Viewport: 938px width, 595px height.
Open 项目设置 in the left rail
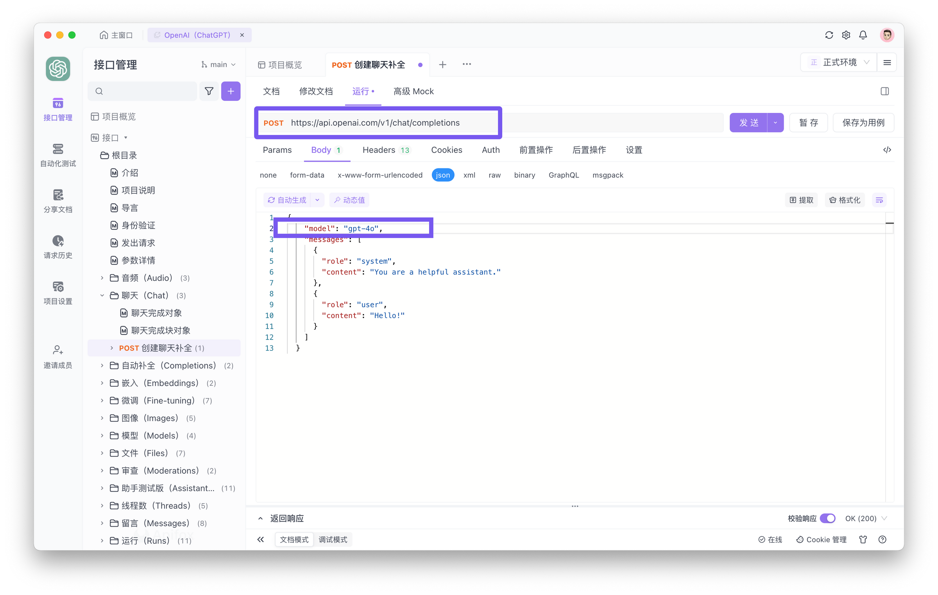click(x=57, y=292)
